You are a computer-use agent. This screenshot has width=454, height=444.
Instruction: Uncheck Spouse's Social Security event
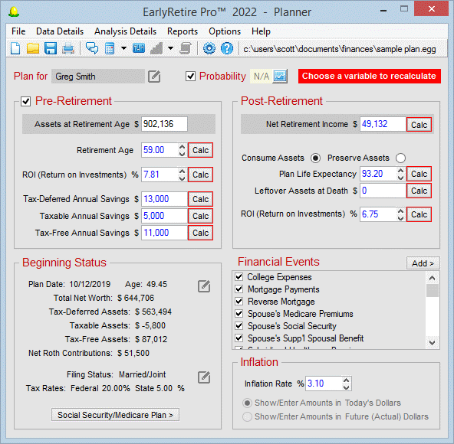click(239, 326)
